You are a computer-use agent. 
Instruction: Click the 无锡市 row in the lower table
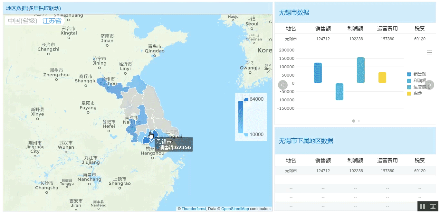pos(291,171)
